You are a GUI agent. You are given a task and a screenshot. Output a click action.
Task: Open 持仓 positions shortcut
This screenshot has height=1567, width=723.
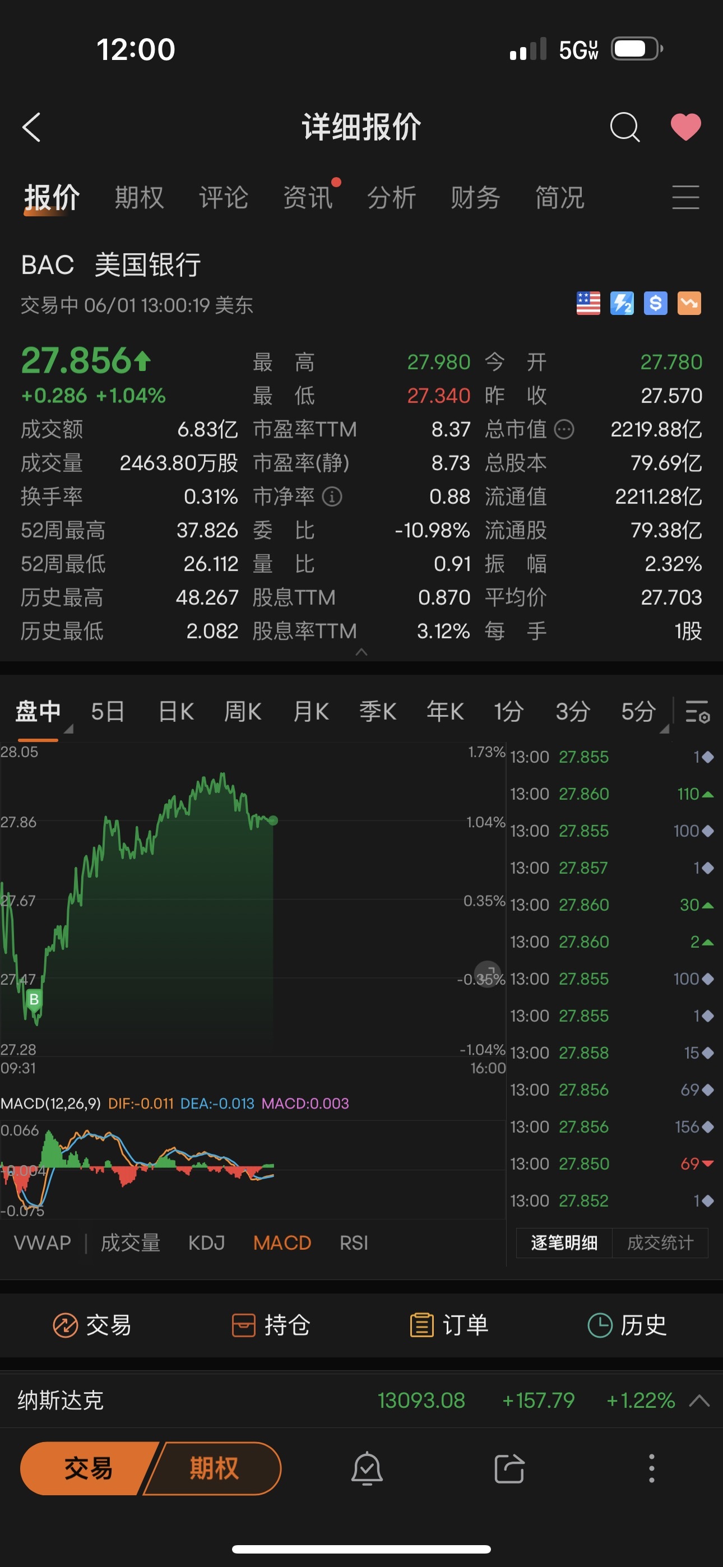pos(271,1325)
